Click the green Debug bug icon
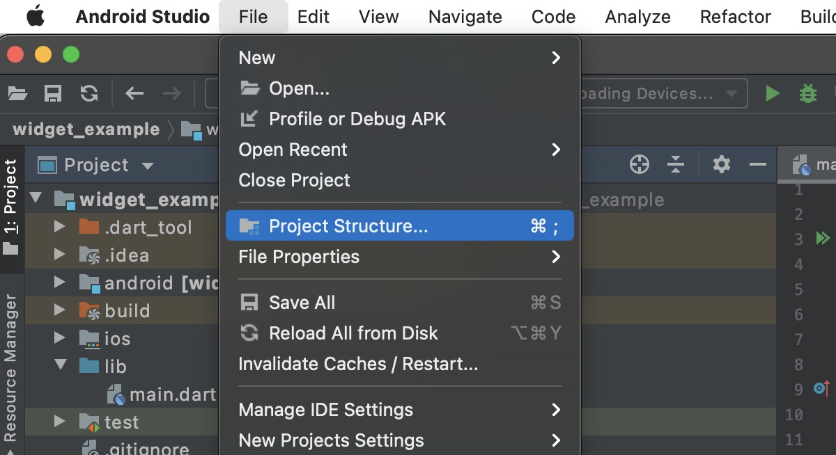Image resolution: width=836 pixels, height=455 pixels. [x=807, y=93]
